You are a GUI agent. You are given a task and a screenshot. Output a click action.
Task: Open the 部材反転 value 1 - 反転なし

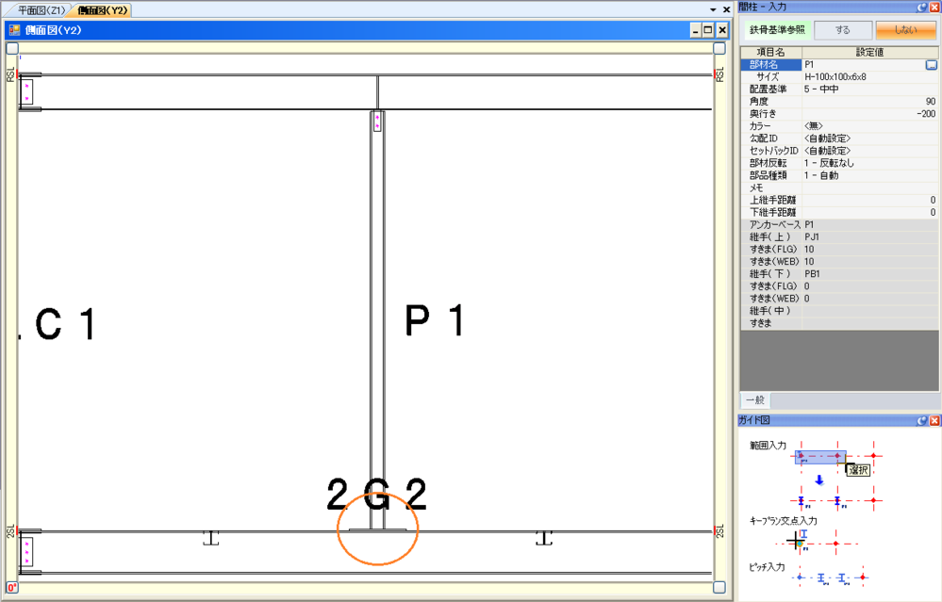pos(870,163)
